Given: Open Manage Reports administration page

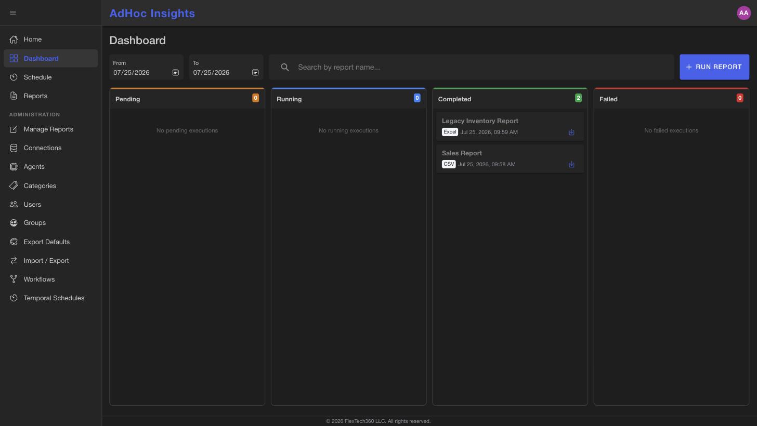Looking at the screenshot, I should pyautogui.click(x=51, y=129).
